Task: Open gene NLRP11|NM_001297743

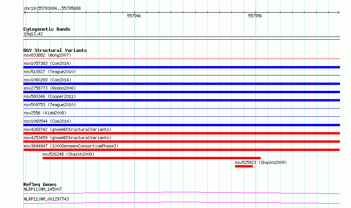Action: point(46,199)
